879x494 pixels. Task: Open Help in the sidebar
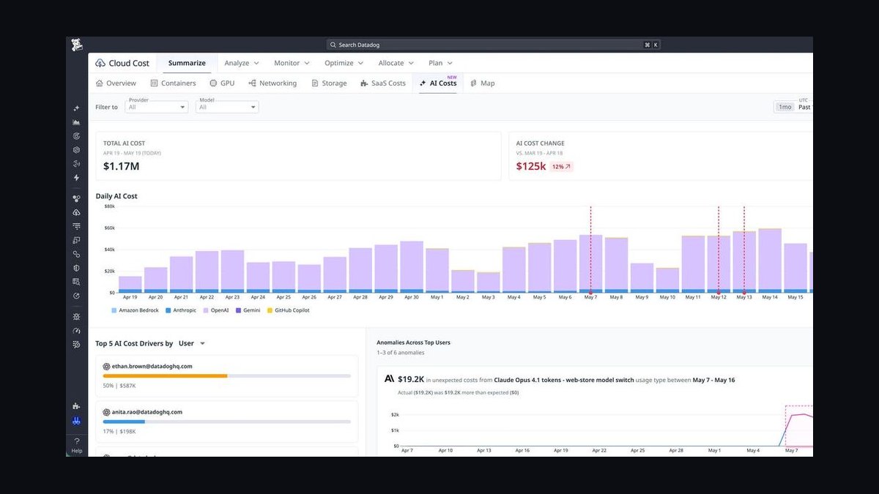coord(77,446)
